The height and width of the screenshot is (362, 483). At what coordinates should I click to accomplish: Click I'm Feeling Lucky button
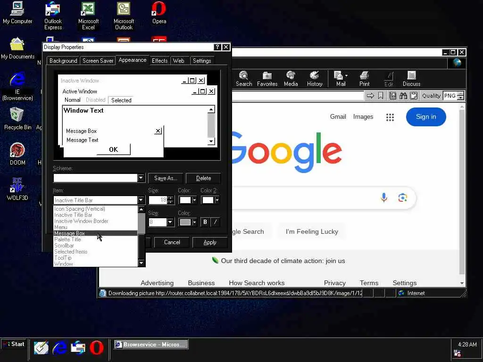click(x=312, y=231)
